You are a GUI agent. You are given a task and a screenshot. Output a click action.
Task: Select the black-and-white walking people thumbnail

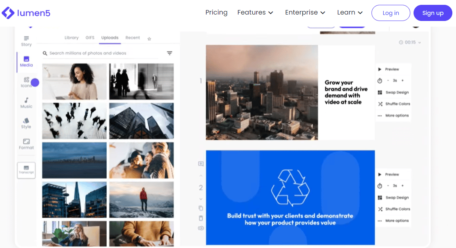point(141,81)
